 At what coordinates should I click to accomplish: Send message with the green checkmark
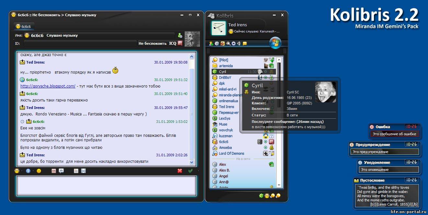[191, 171]
